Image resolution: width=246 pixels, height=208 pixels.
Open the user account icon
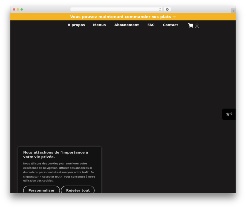point(197,26)
